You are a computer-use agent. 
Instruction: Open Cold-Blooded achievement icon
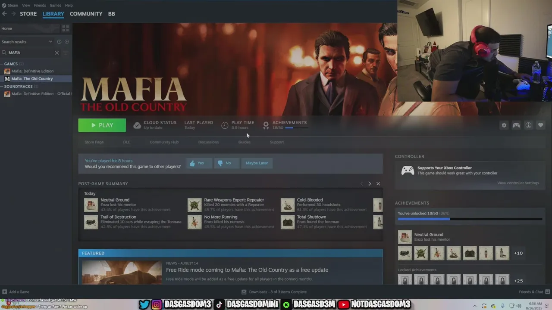click(288, 205)
